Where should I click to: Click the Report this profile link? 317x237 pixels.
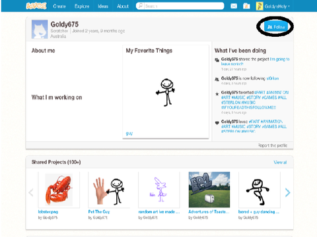273,145
